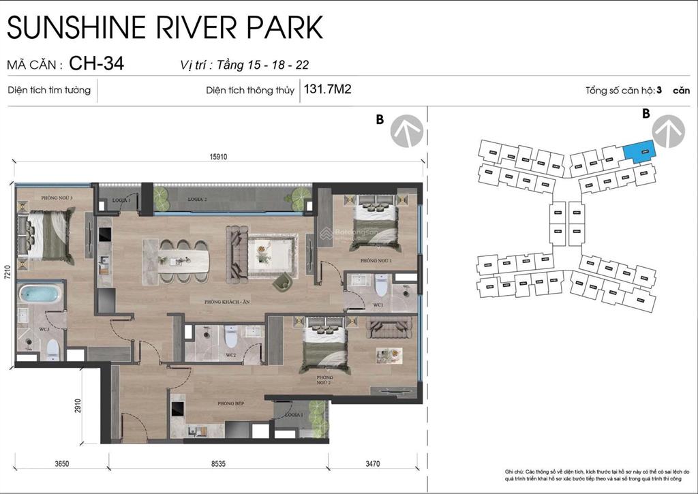Viewport: 698px width, 494px height.
Task: Click the 'LOGIA 1' label near the kitchen
Action: click(x=294, y=414)
